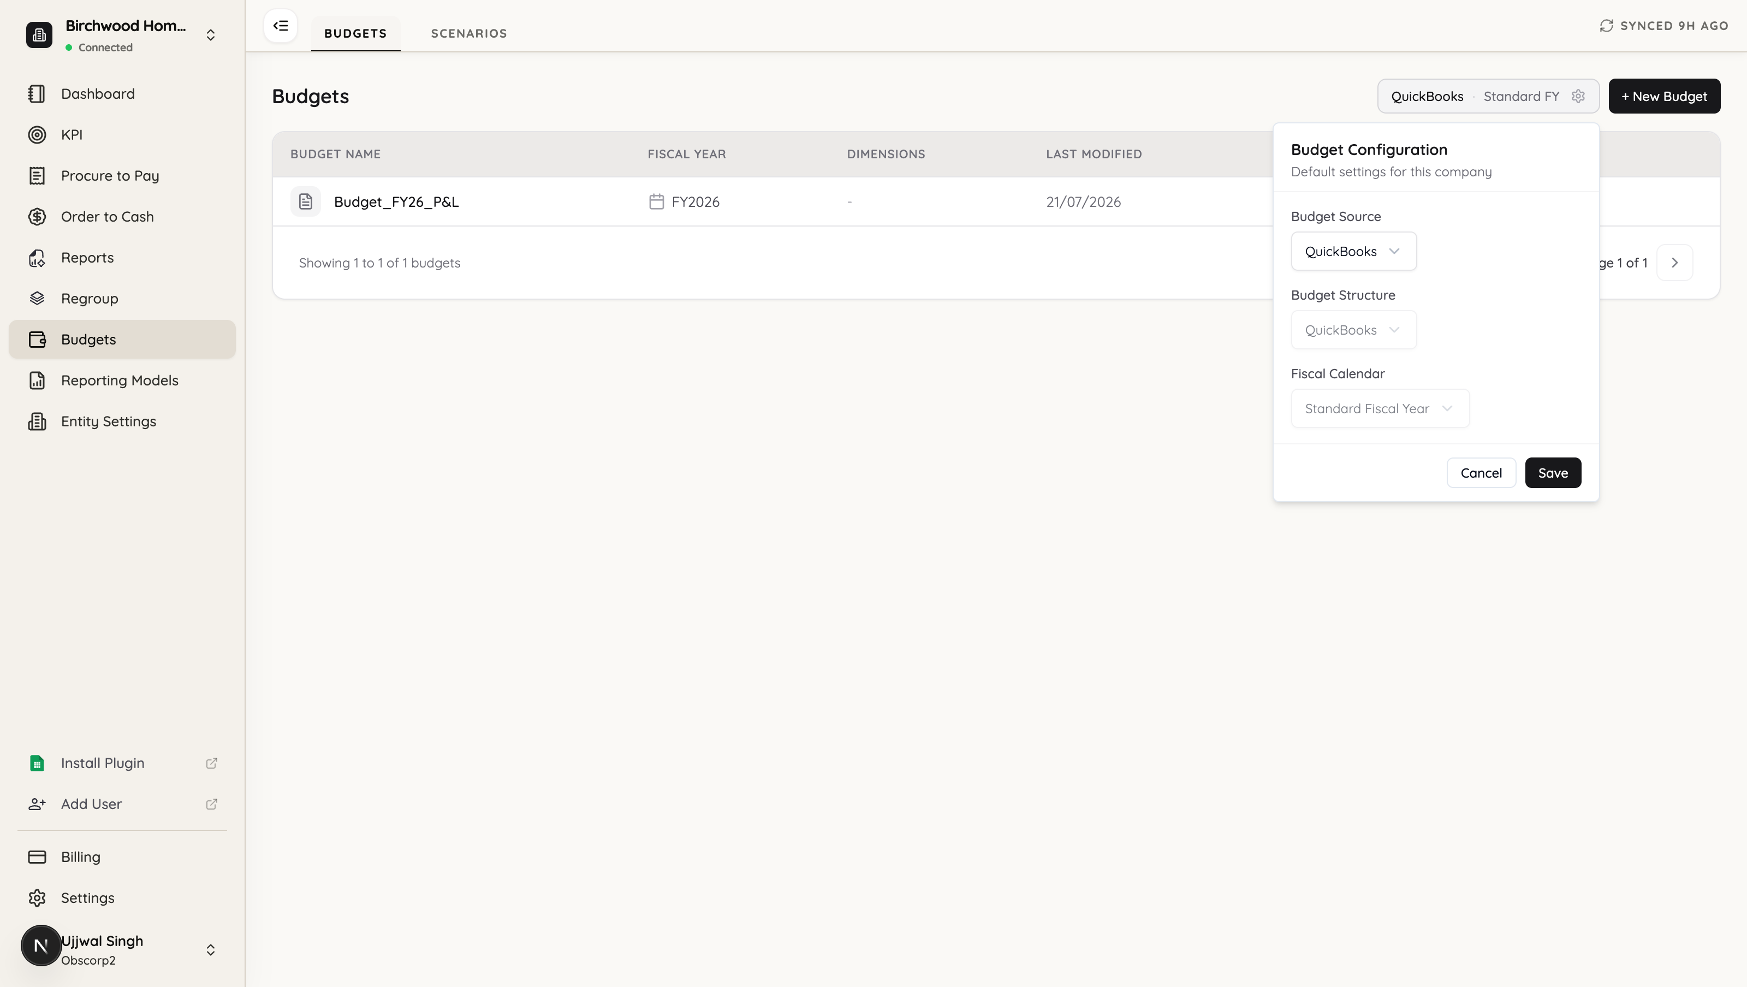Viewport: 1747px width, 987px height.
Task: Go to the next page arrow
Action: 1674,263
